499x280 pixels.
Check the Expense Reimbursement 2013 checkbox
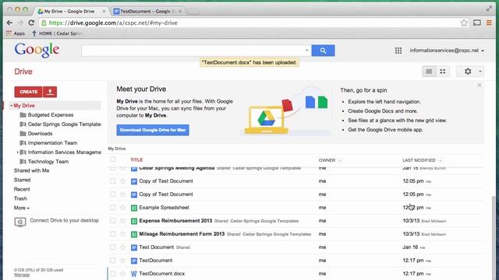click(x=112, y=221)
